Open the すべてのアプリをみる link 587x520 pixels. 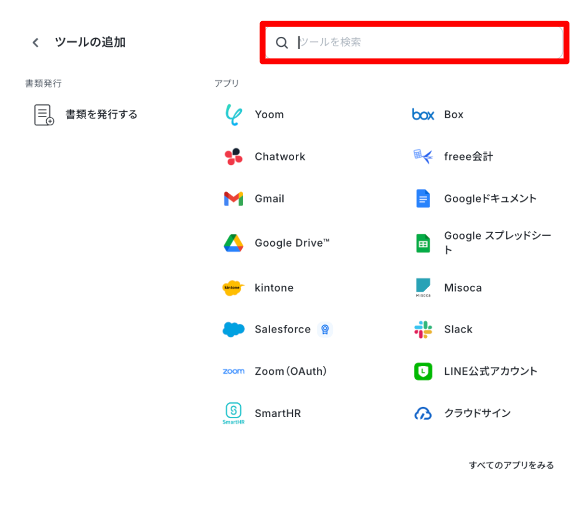(511, 465)
